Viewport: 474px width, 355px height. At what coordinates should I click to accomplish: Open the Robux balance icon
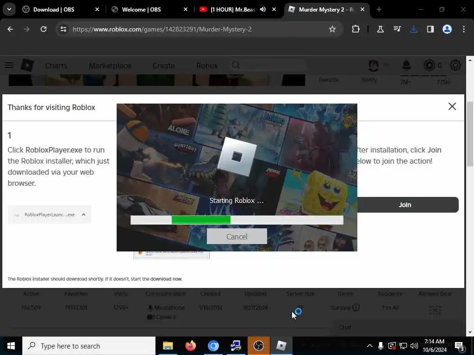click(429, 65)
